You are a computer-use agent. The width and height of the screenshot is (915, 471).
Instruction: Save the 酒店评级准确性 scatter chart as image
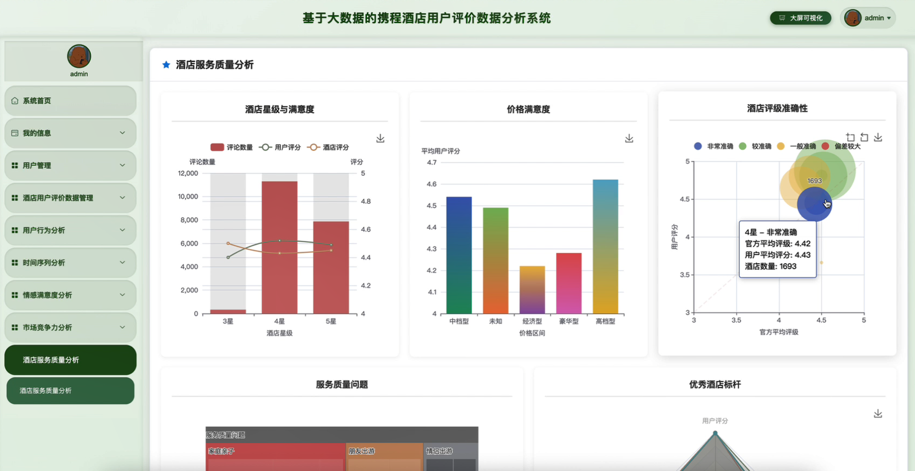point(878,137)
